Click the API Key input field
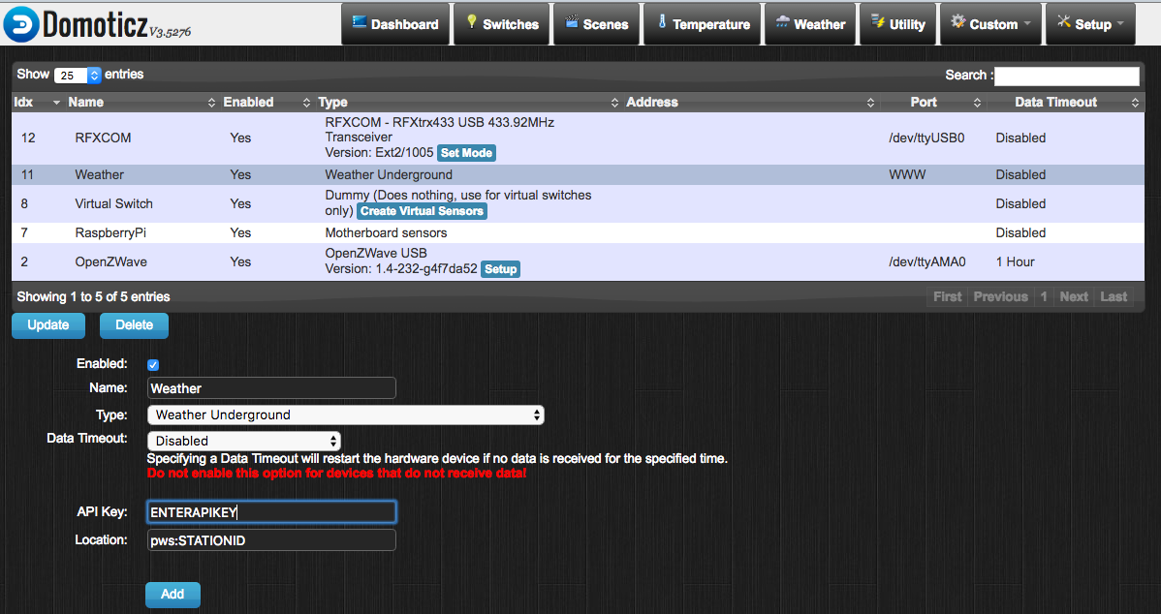 [271, 512]
